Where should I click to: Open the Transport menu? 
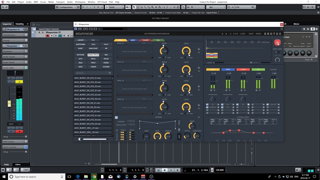[60, 2]
